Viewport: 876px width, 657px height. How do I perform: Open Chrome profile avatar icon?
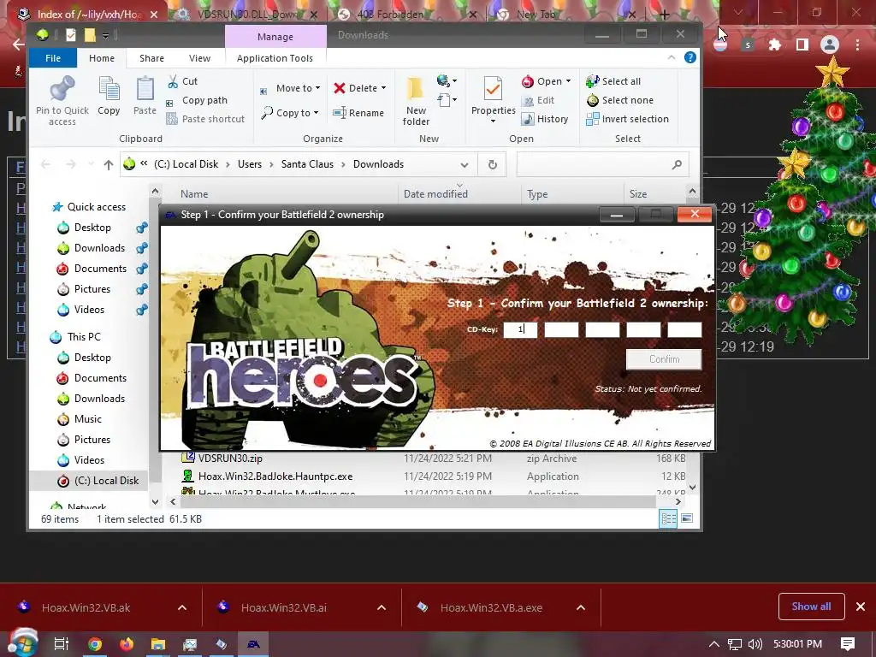point(830,44)
